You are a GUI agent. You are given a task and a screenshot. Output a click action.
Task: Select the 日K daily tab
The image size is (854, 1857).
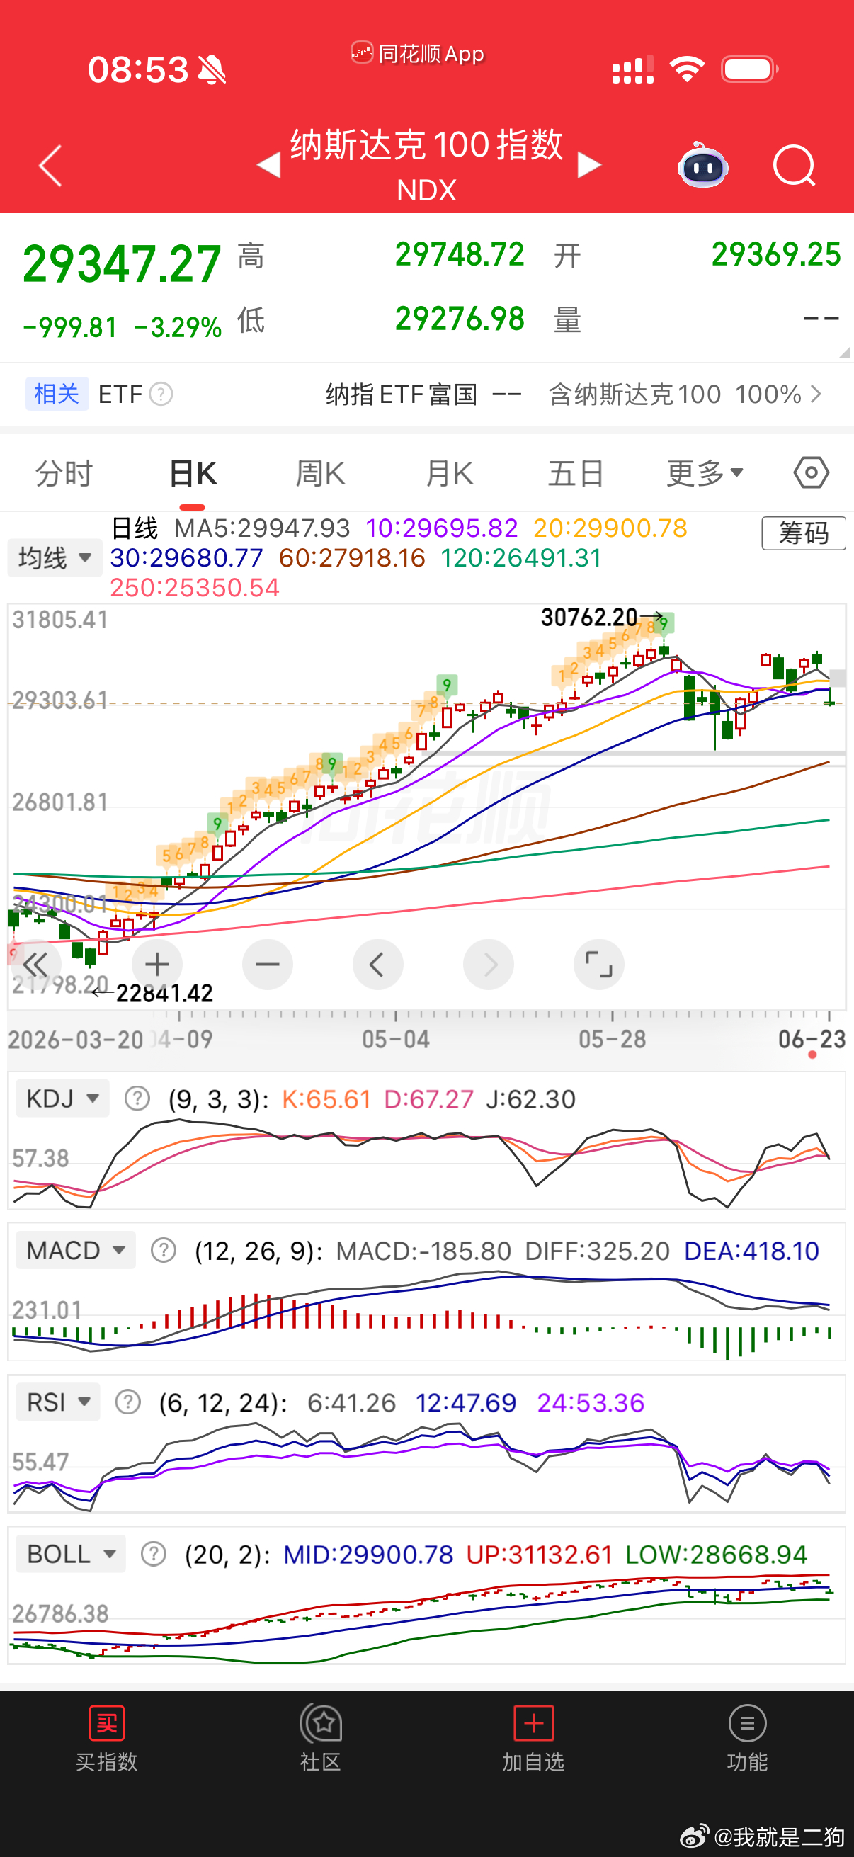coord(193,473)
